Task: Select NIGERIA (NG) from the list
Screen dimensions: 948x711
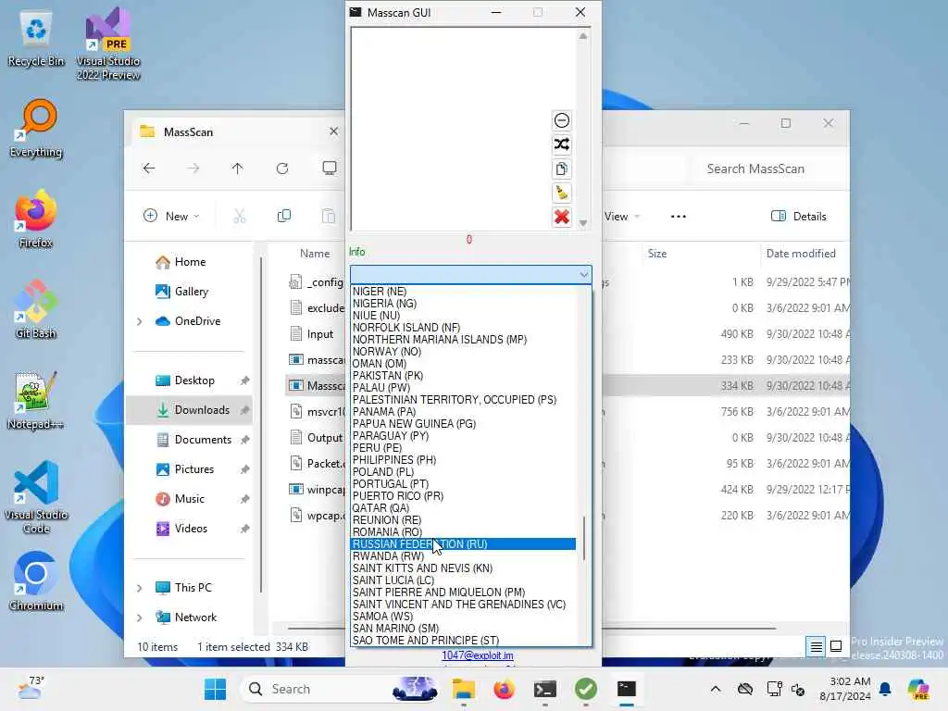Action: [463, 303]
